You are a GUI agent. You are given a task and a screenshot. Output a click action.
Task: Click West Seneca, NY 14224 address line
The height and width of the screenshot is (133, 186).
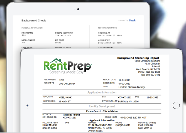(148, 69)
